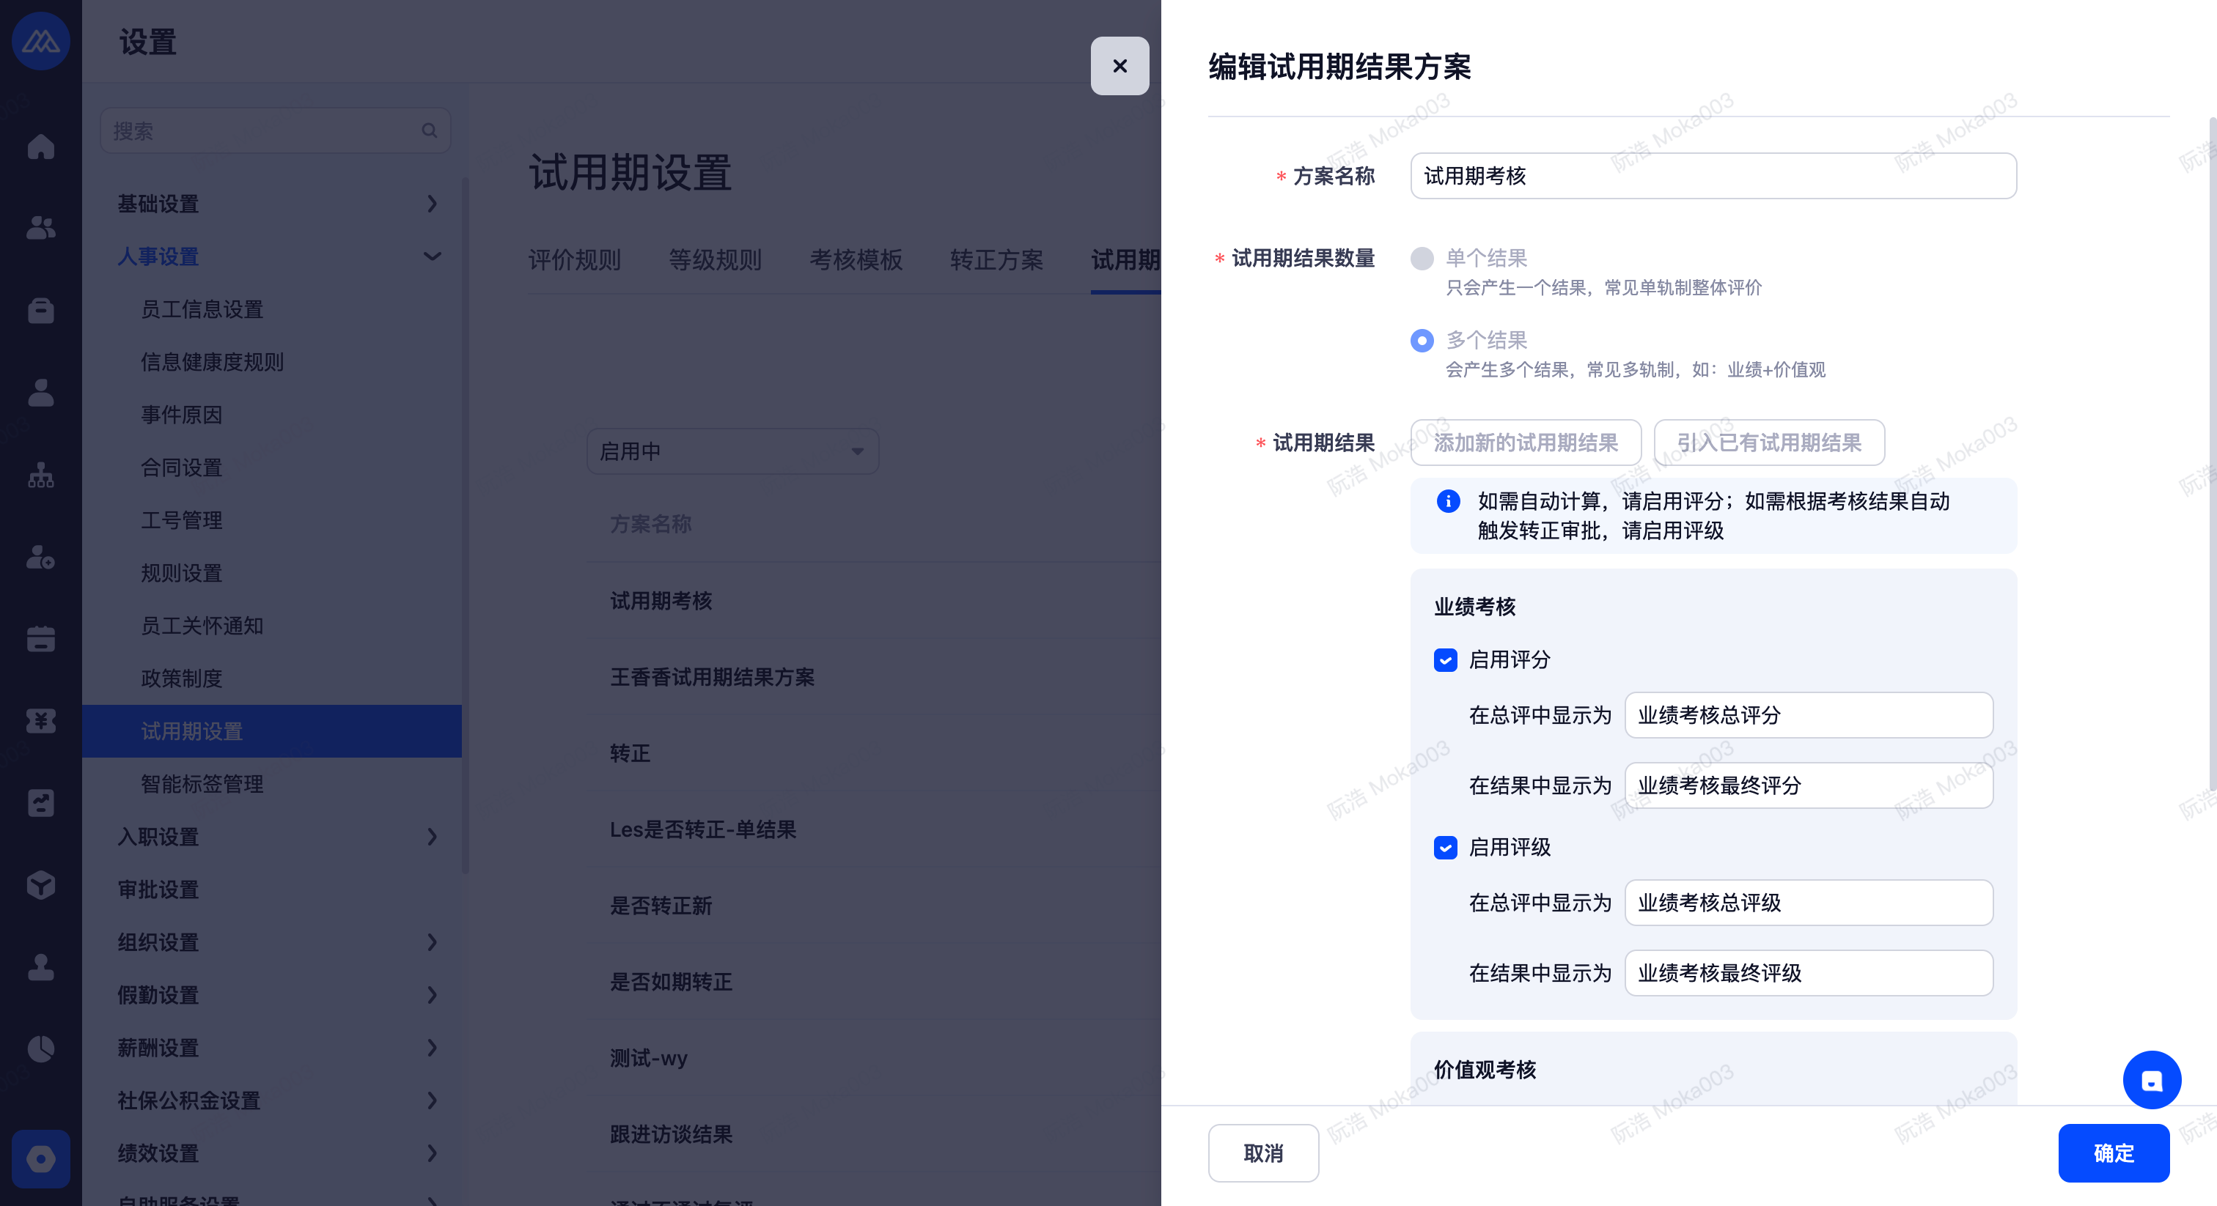This screenshot has height=1206, width=2217.
Task: Click the calendar icon in sidebar
Action: click(40, 638)
